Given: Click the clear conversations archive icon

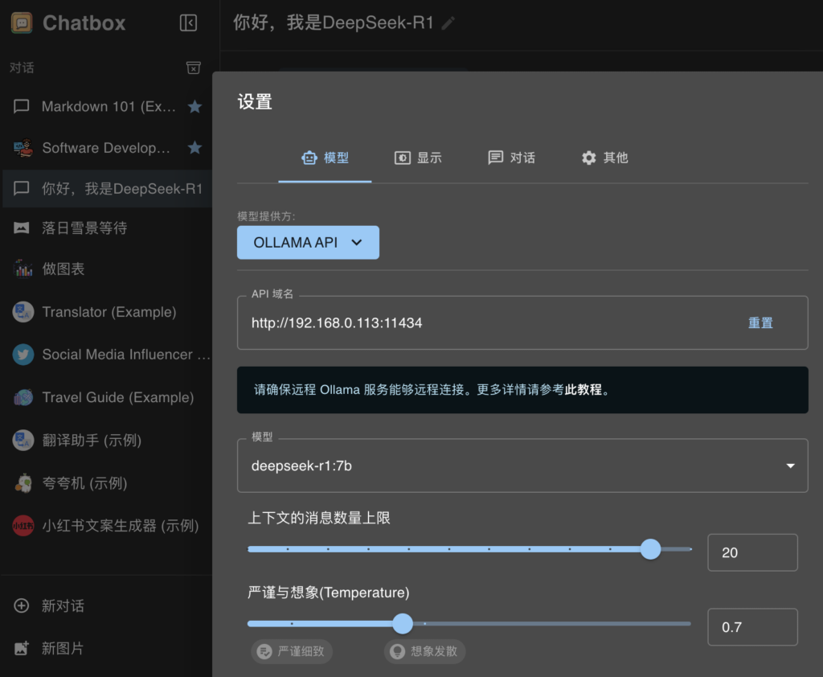Looking at the screenshot, I should (x=193, y=68).
